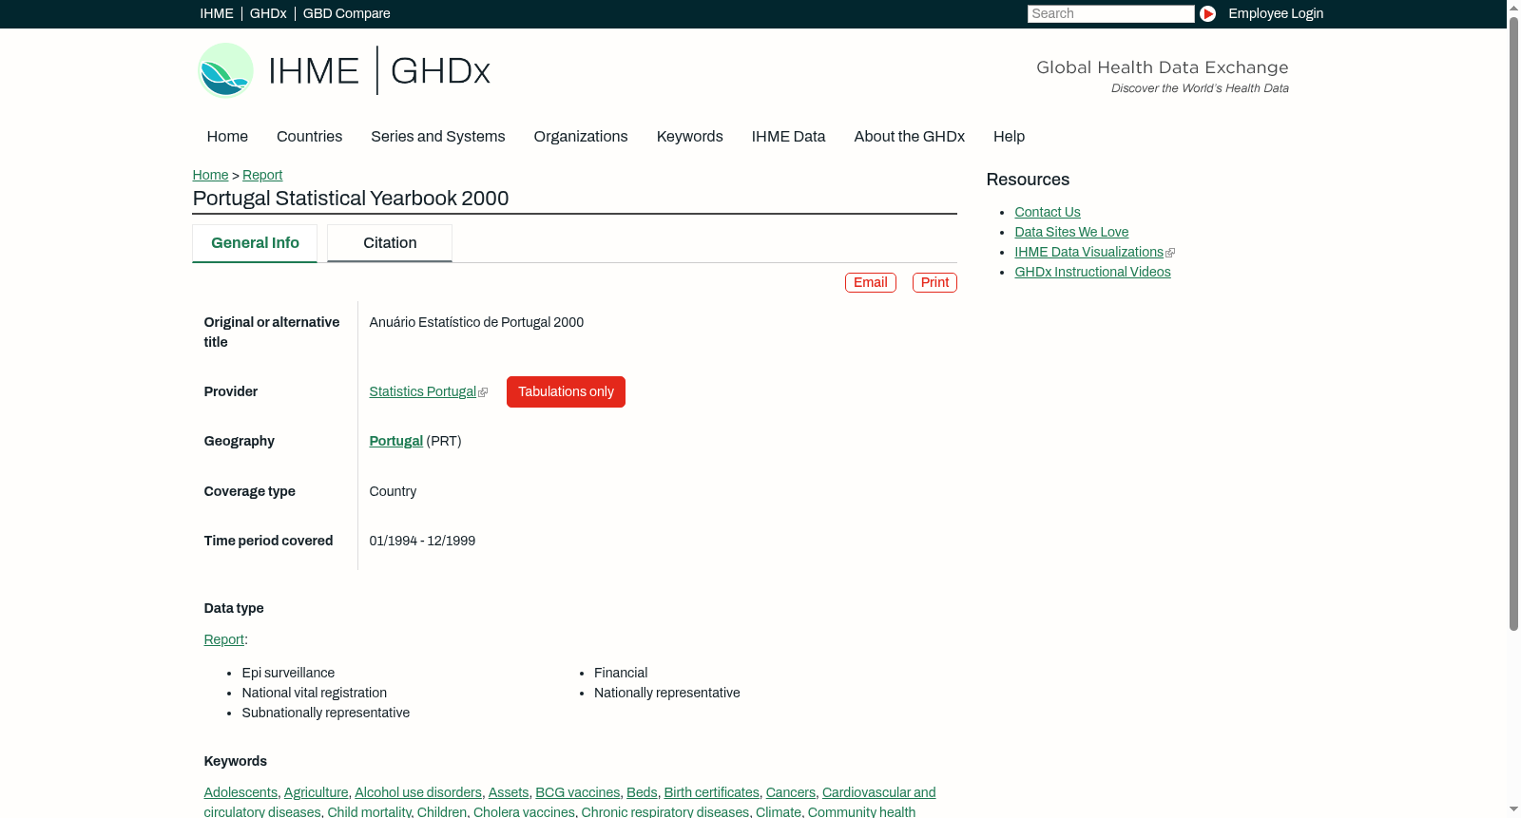Click the BCG vaccines keyword
This screenshot has height=818, width=1521.
(577, 792)
